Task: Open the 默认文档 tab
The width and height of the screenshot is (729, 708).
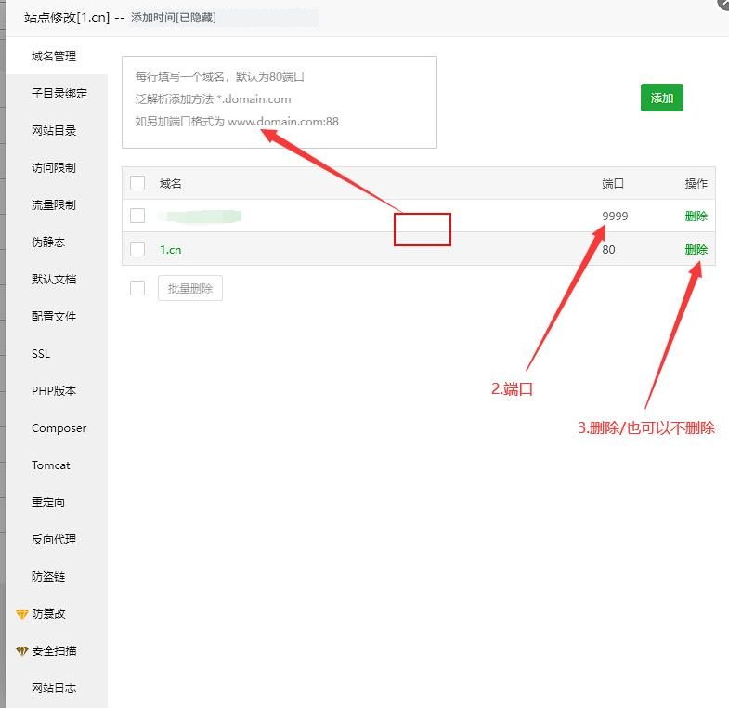Action: 57,280
